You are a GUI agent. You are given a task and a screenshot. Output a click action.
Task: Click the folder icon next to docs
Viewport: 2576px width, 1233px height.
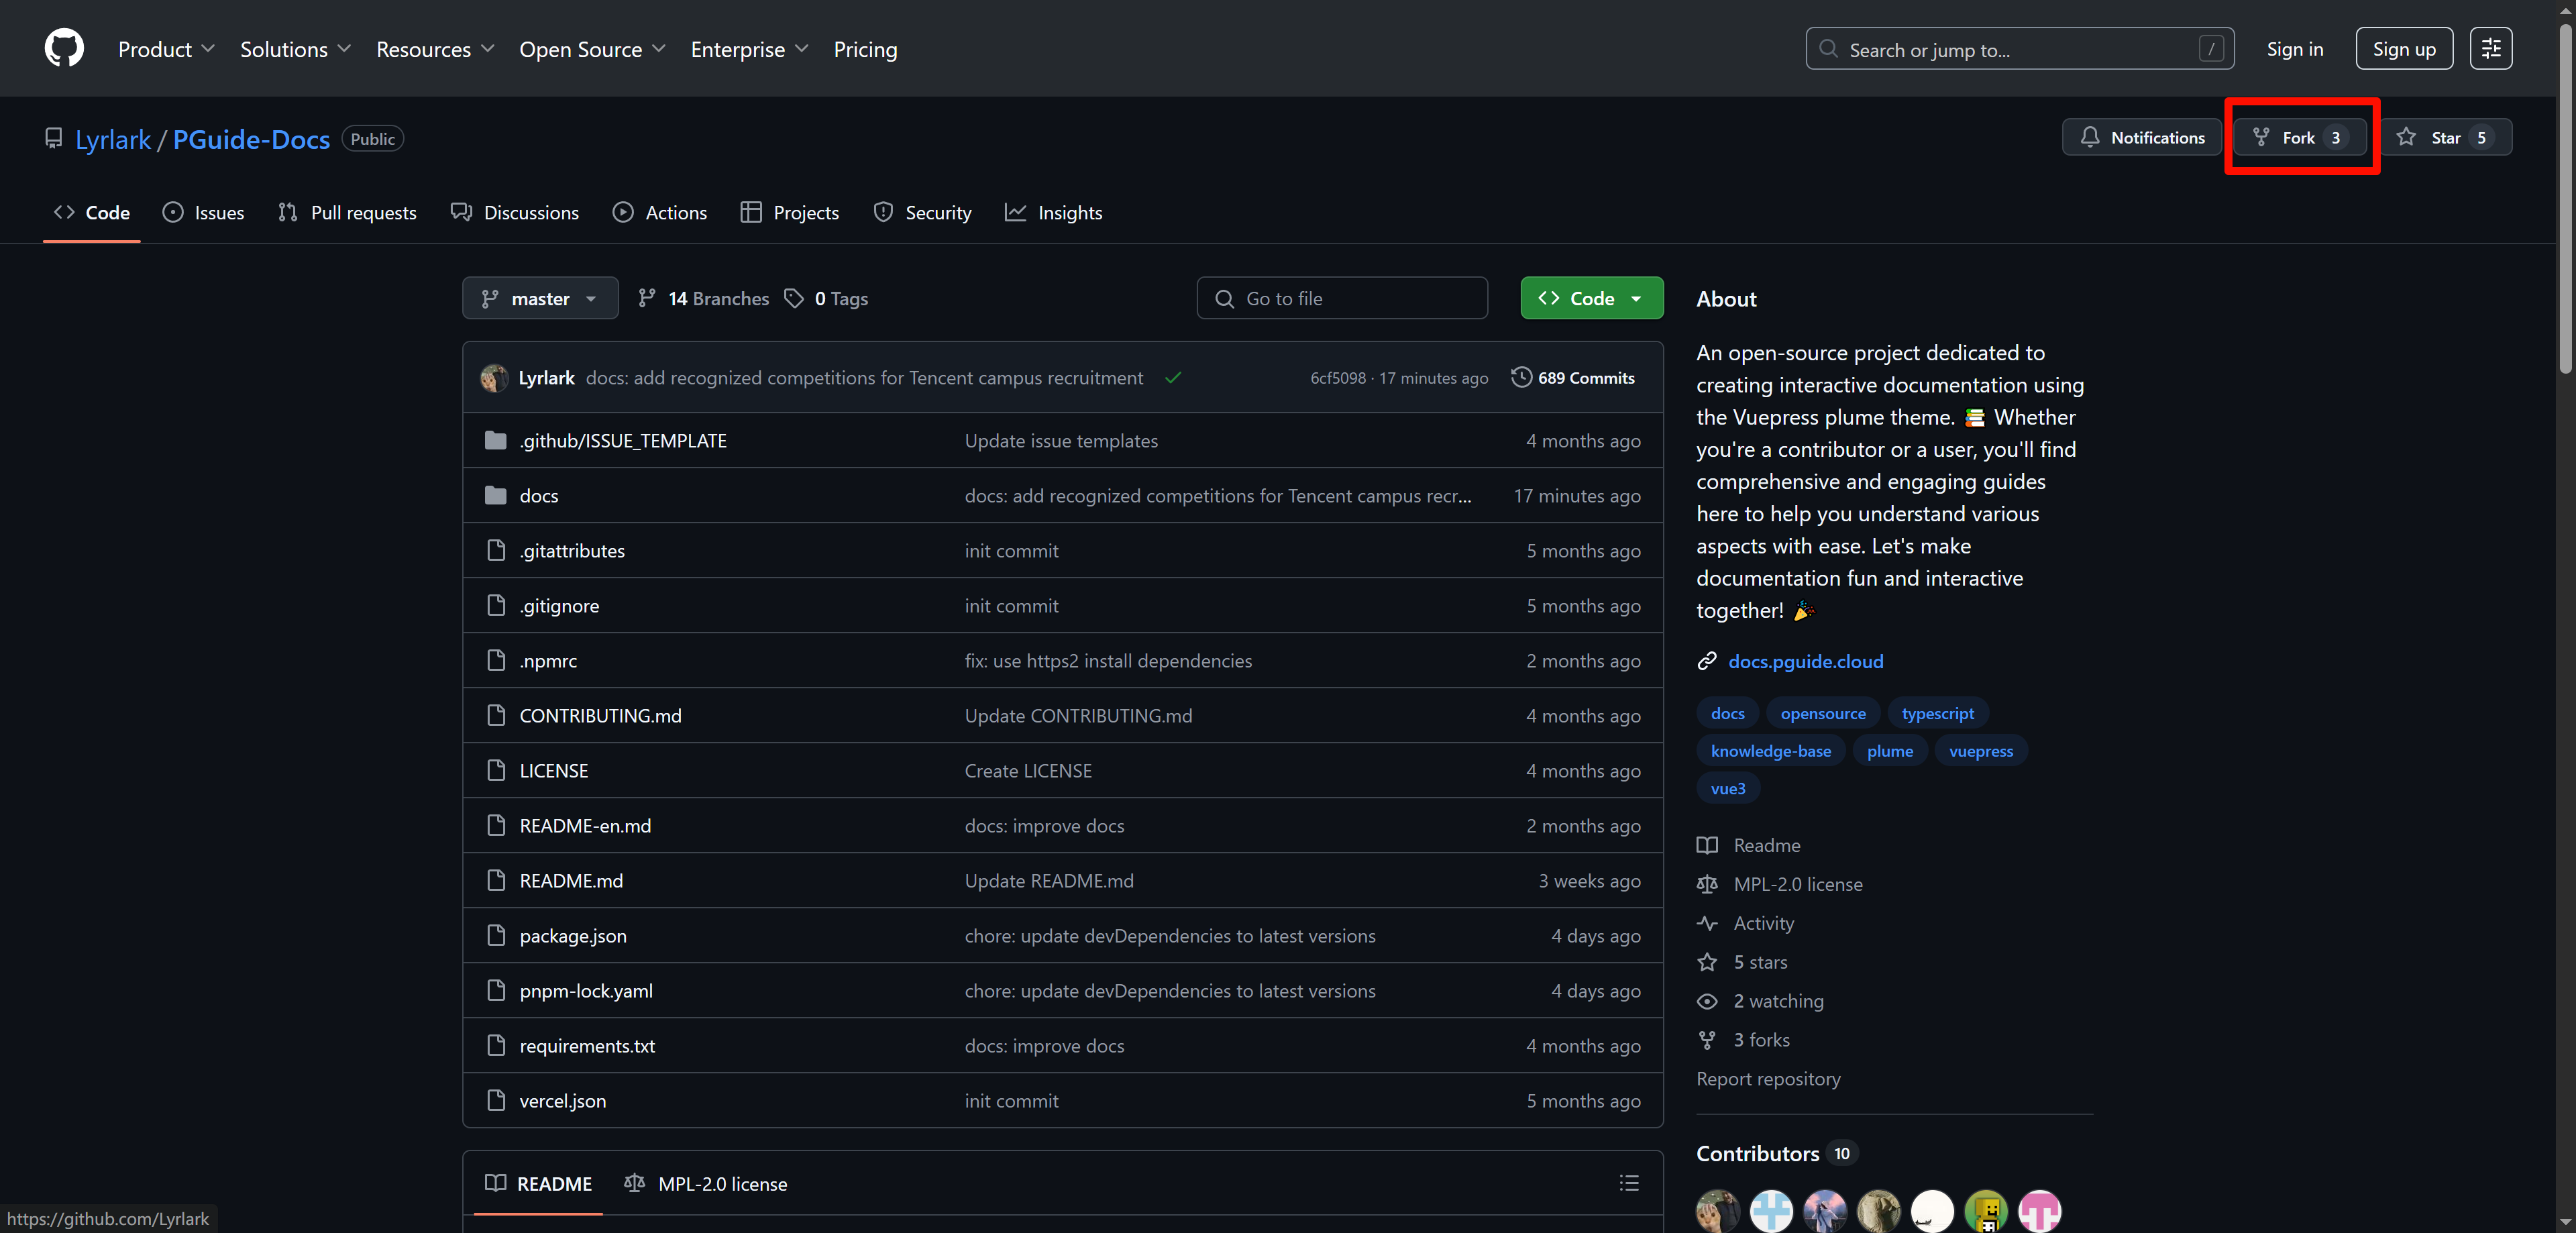tap(496, 495)
